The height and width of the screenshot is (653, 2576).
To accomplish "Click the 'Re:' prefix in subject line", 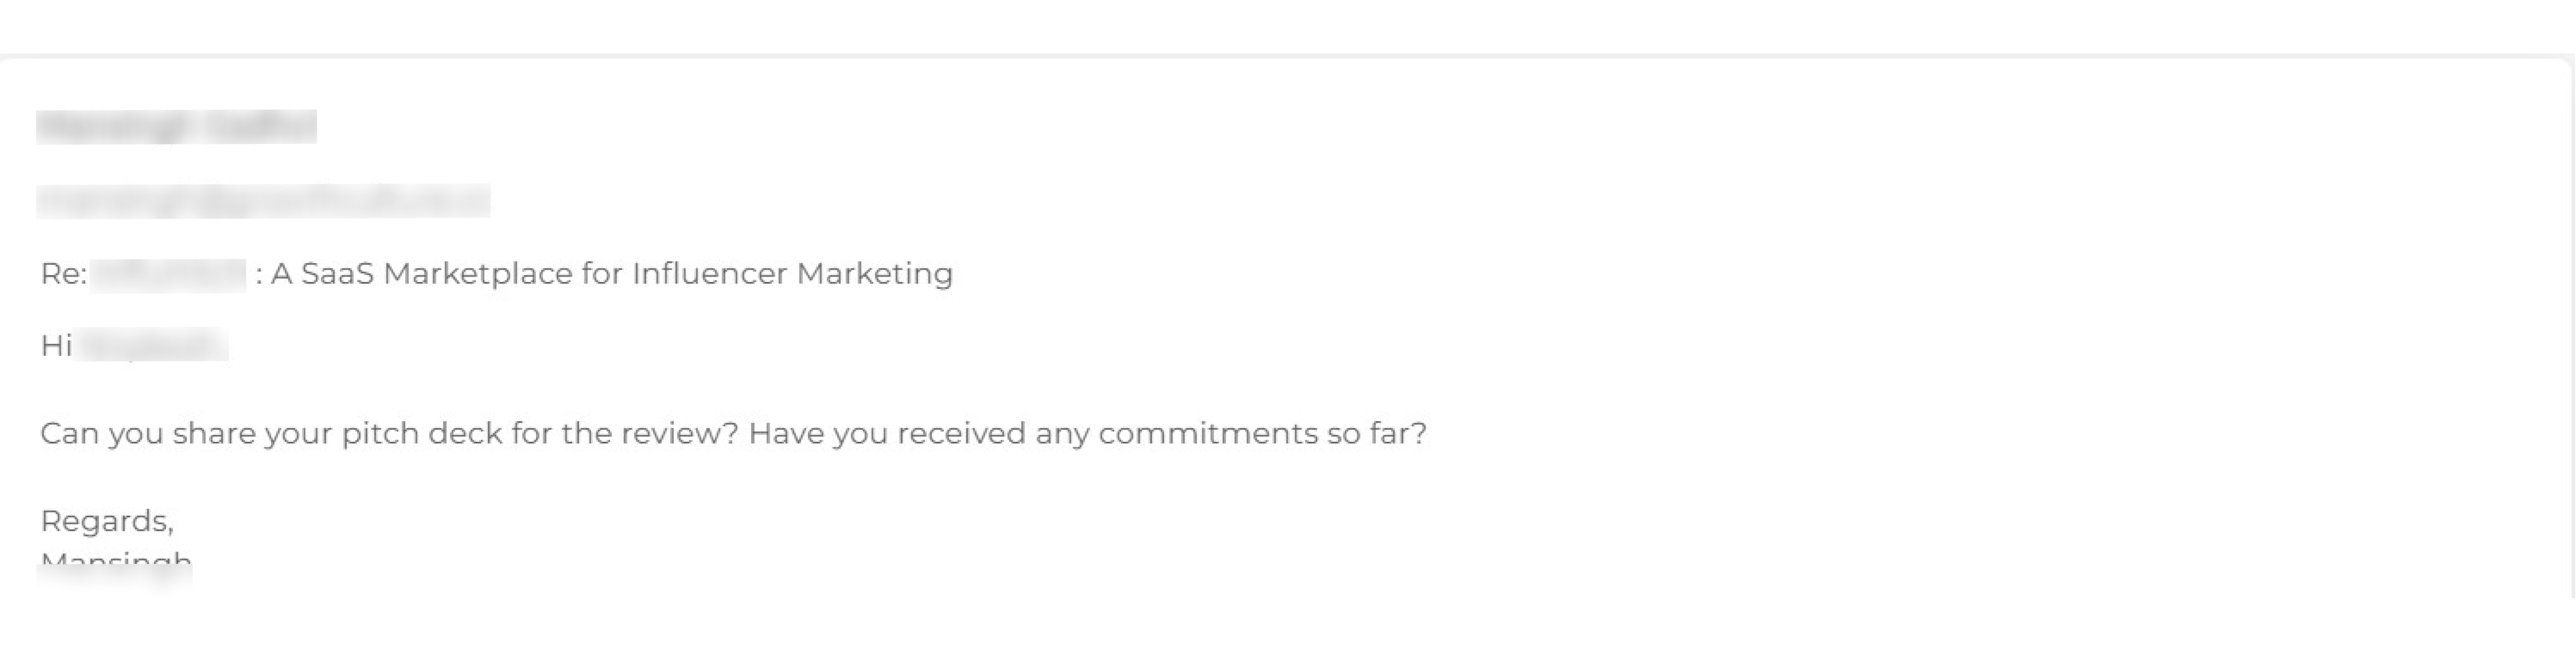I will [63, 274].
